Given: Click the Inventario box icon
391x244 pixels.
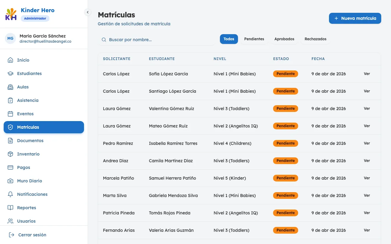Looking at the screenshot, I should coord(10,154).
